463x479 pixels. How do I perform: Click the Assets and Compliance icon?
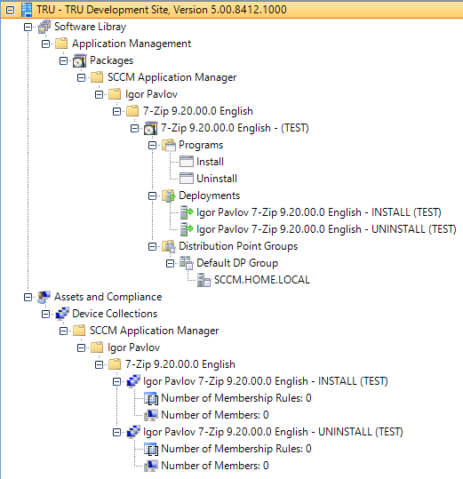44,297
